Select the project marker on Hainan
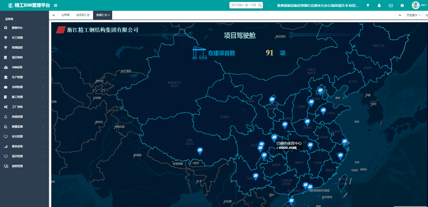The width and height of the screenshot is (428, 207). tap(291, 202)
